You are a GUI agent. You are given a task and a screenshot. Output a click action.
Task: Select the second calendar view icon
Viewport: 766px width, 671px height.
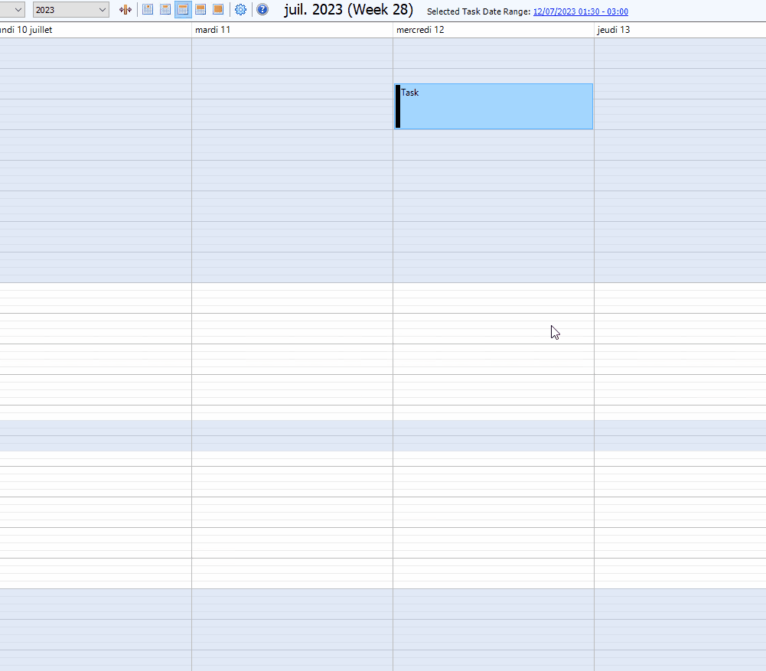coord(165,9)
